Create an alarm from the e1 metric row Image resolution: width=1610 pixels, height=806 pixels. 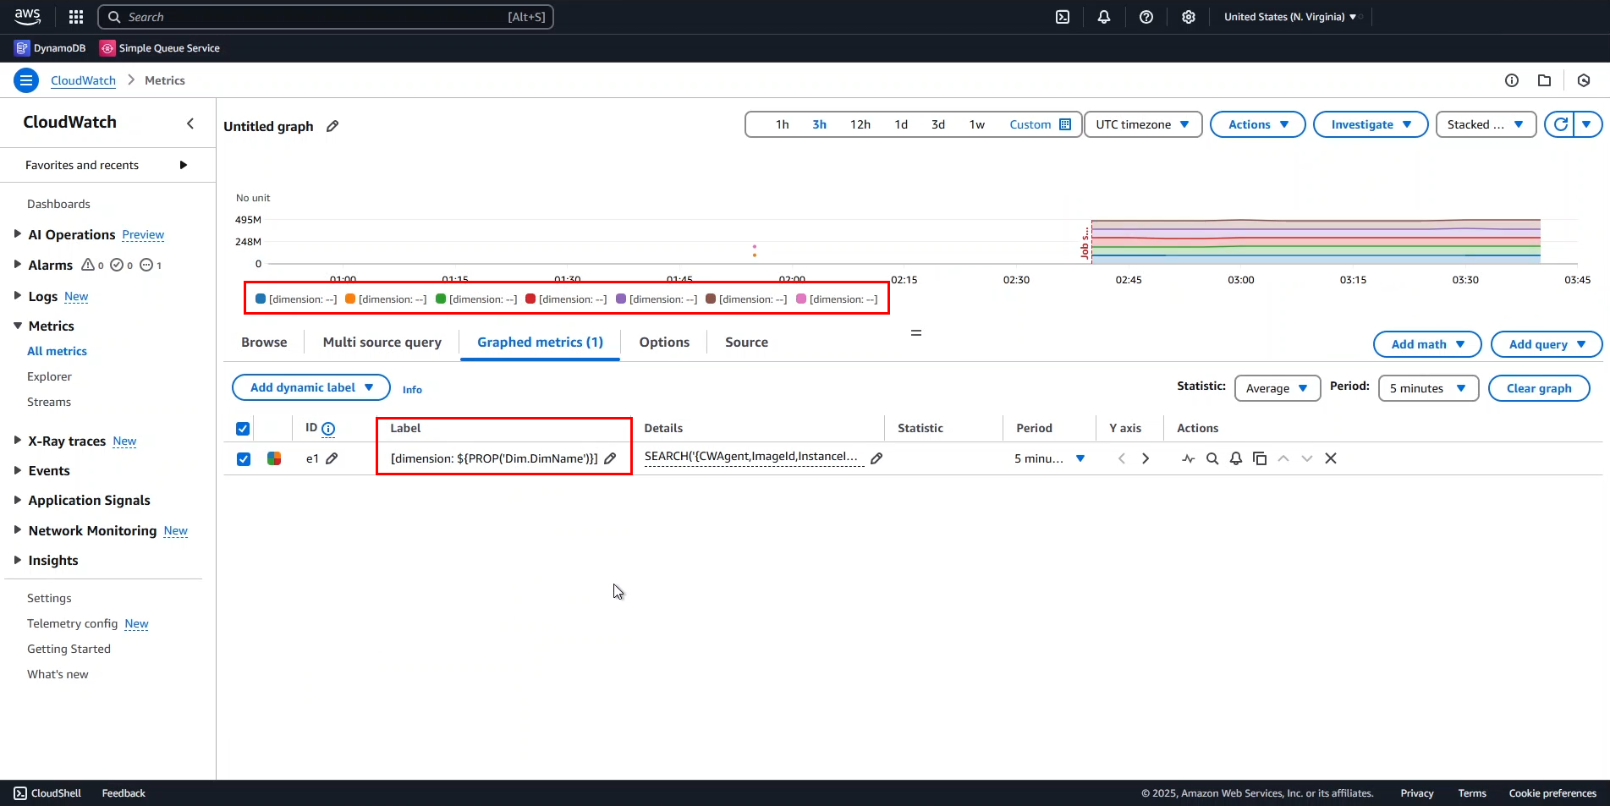(1234, 458)
